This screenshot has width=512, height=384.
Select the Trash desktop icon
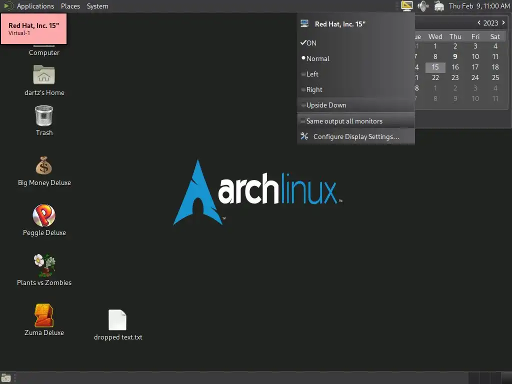point(44,115)
